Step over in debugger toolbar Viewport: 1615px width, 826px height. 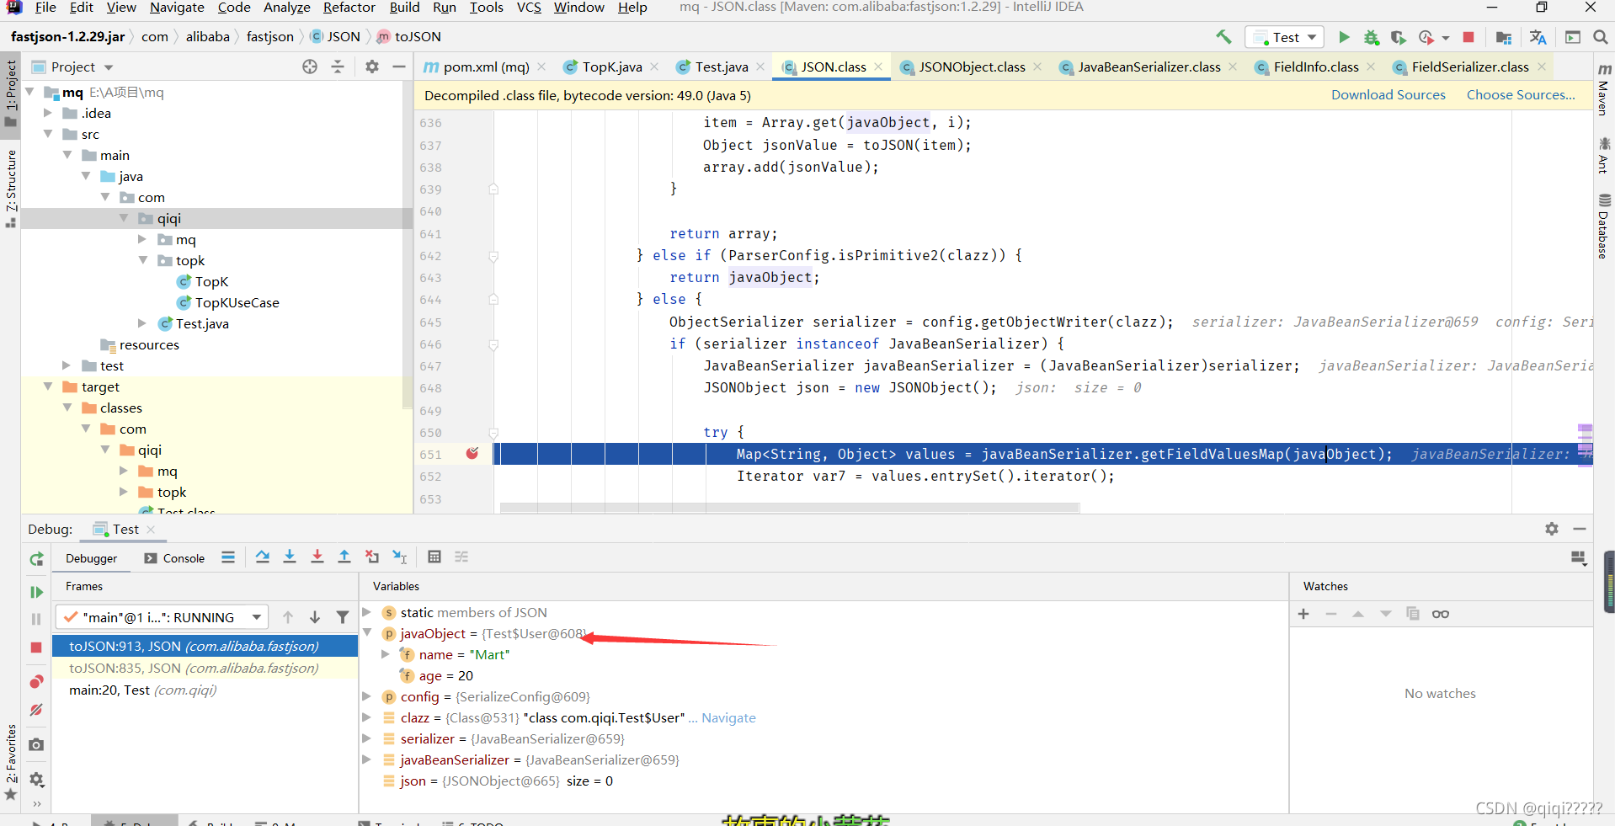[263, 557]
